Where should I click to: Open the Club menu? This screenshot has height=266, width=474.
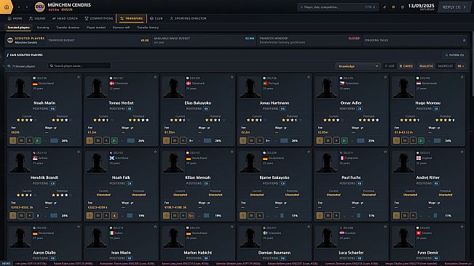coord(157,18)
